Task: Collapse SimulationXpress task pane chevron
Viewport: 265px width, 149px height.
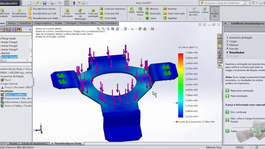Action: click(225, 24)
